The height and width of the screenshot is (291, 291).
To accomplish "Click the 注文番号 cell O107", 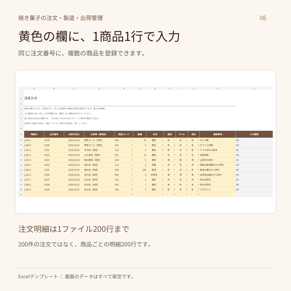I will pos(54,180).
